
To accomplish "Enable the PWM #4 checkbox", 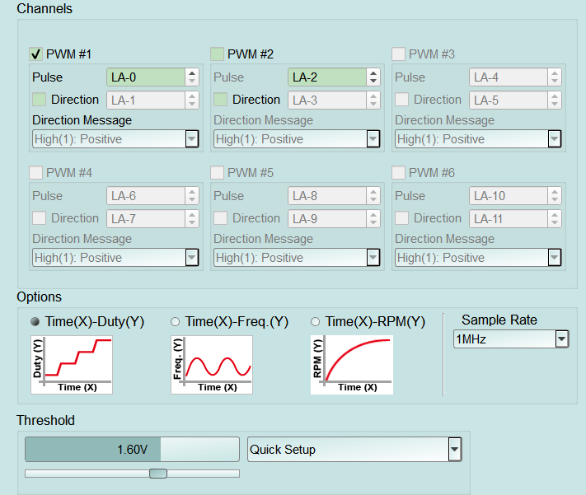I will coord(36,173).
